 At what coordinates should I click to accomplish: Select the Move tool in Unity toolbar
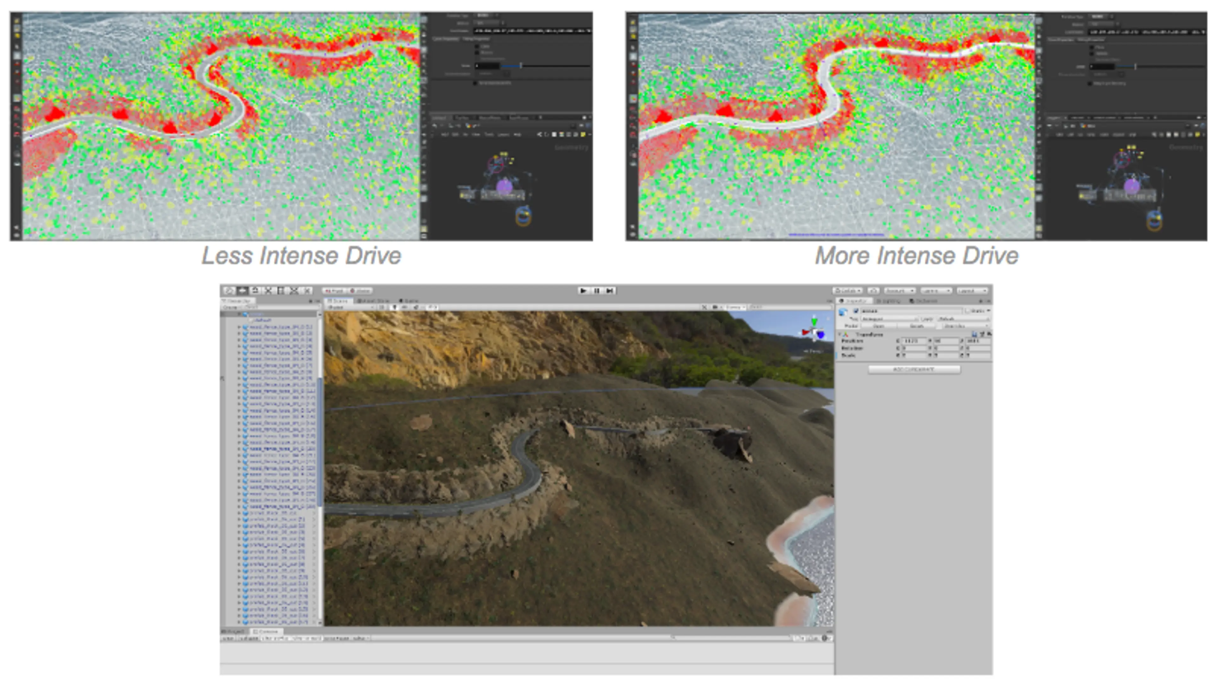[x=243, y=290]
